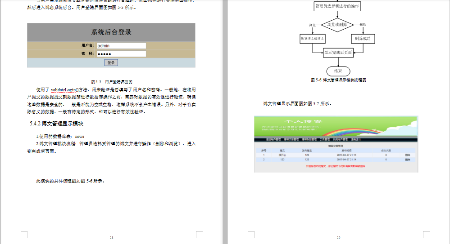Select 公告管理 in the blog nav bar
The width and height of the screenshot is (450, 244).
pyautogui.click(x=325, y=140)
